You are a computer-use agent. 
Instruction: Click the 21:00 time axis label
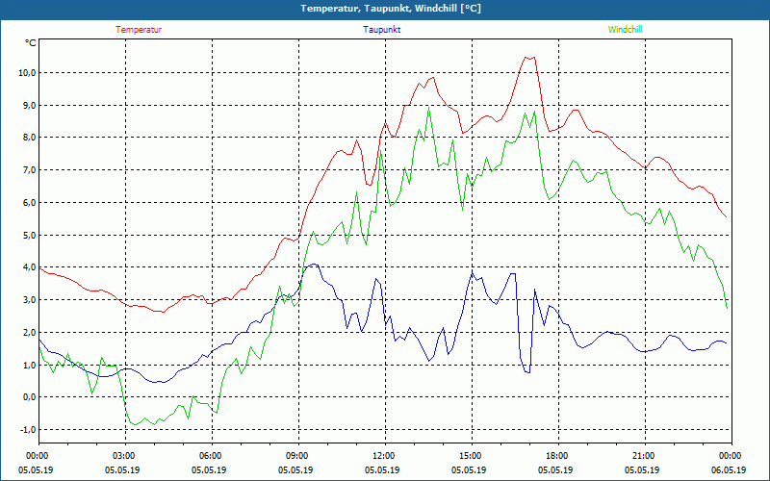point(645,456)
